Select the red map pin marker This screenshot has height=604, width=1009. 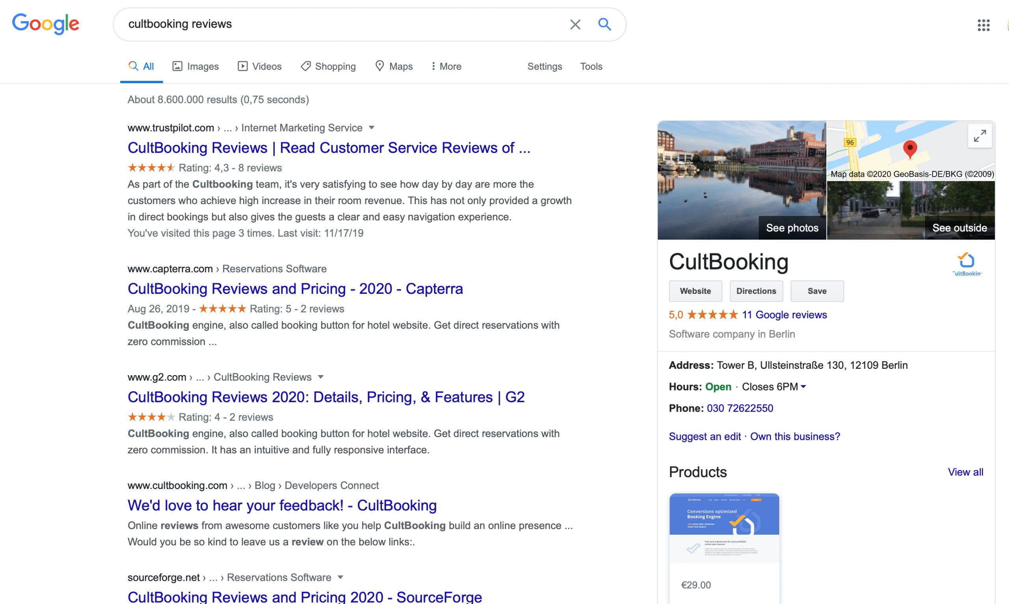tap(909, 149)
